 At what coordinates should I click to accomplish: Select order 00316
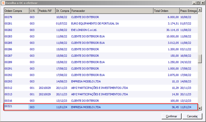[x=101, y=101]
